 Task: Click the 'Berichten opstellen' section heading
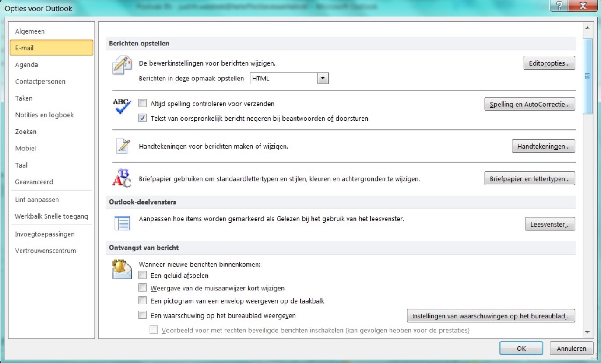(139, 43)
